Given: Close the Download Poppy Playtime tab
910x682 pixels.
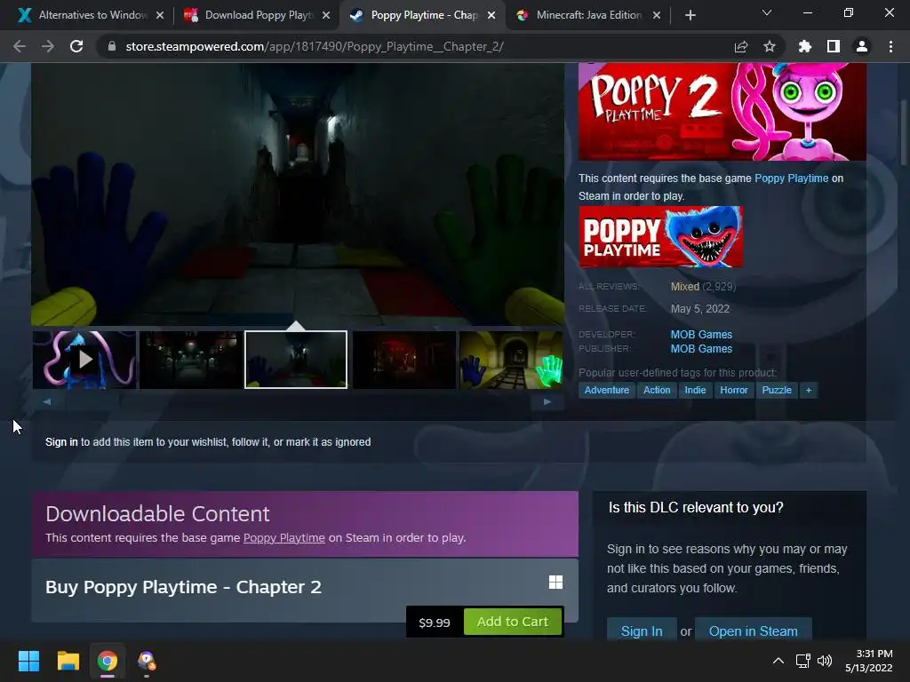Looking at the screenshot, I should (x=326, y=15).
